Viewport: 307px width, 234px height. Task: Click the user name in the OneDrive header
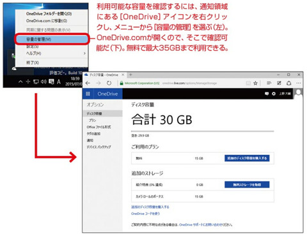[285, 94]
